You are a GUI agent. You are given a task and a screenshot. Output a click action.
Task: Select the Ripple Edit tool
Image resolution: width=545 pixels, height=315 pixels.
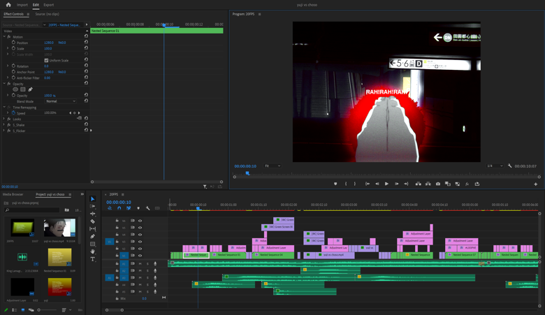[x=92, y=214]
